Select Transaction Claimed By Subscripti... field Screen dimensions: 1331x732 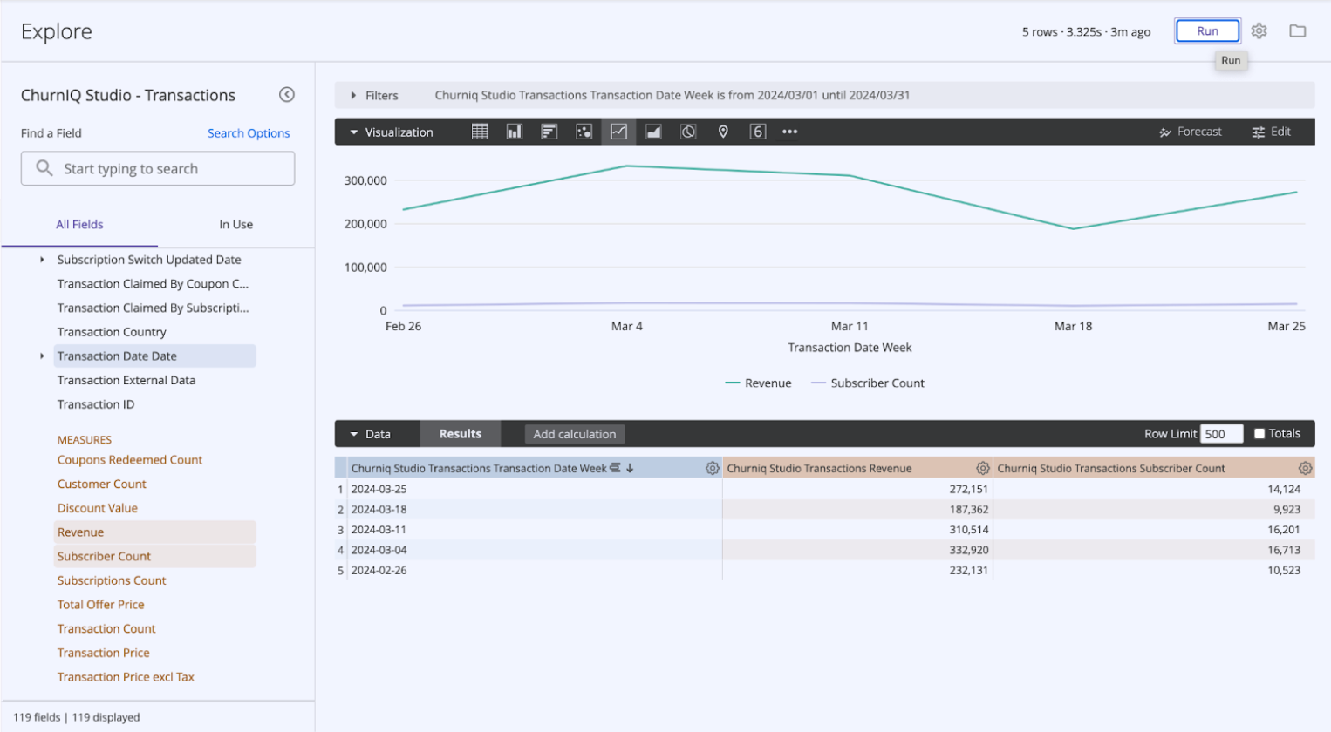[x=153, y=308]
